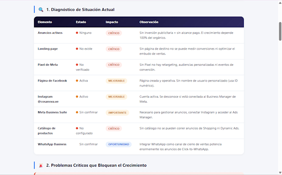Click the MEJORABLE badge in Instagram row
The width and height of the screenshot is (282, 175).
click(117, 97)
